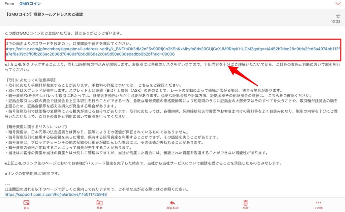Click the line 口座開設の流れを以下のページで
The height and width of the screenshot is (212, 345).
[96, 189]
